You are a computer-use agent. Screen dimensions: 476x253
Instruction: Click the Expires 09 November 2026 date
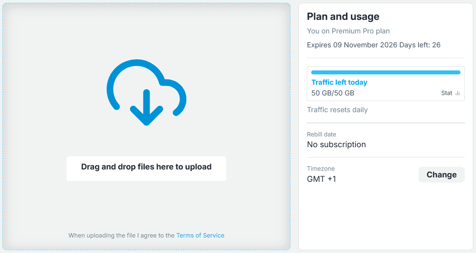(352, 45)
